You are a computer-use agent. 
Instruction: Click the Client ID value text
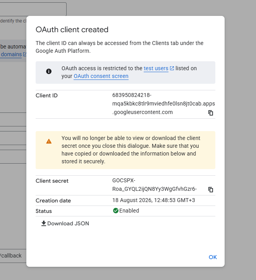tap(163, 104)
